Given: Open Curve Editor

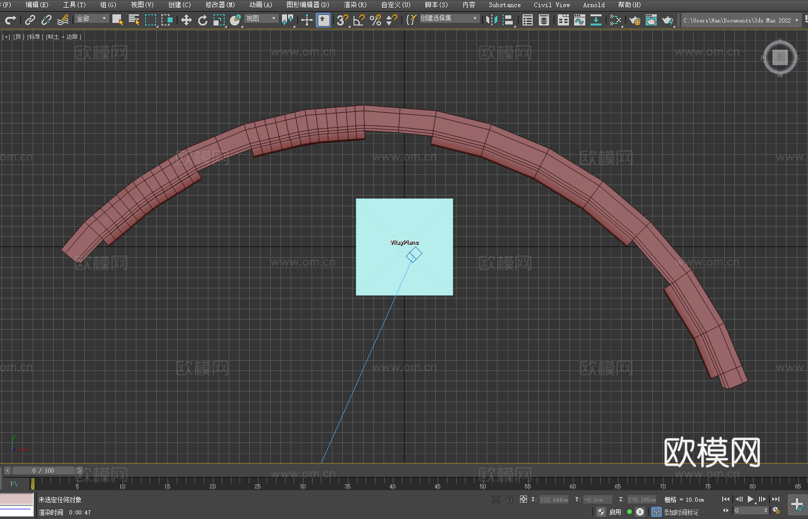Looking at the screenshot, I should [x=580, y=20].
